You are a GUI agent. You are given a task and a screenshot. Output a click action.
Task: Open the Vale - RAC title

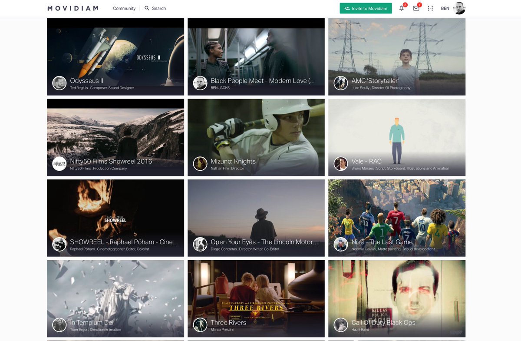point(366,161)
